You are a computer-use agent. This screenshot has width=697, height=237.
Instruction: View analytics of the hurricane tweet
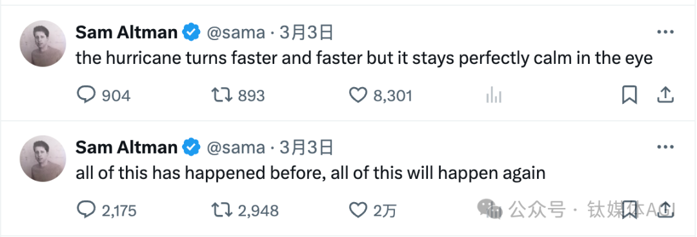point(494,95)
